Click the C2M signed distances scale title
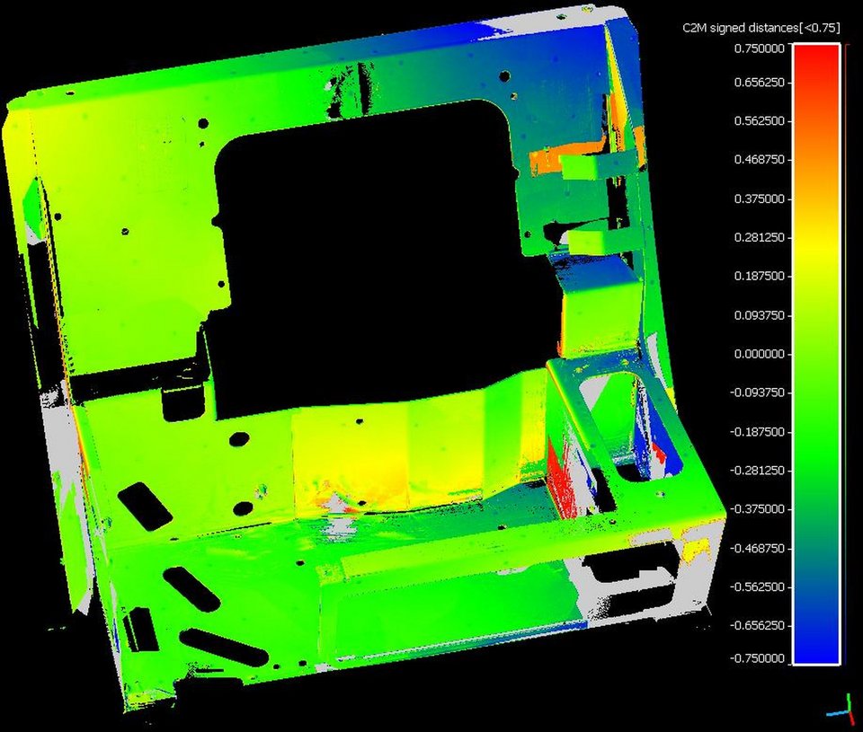Screen dimensions: 863x732 click(x=761, y=29)
